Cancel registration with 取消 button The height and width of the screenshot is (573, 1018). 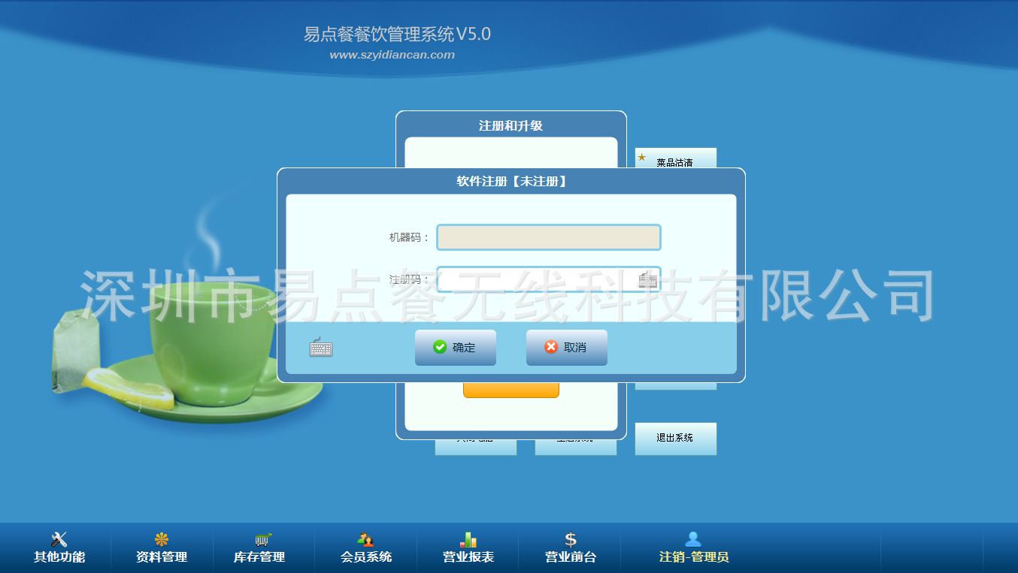(x=567, y=348)
